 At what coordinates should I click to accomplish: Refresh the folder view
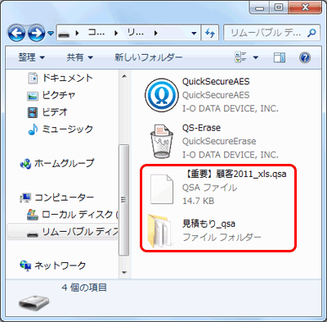210,33
